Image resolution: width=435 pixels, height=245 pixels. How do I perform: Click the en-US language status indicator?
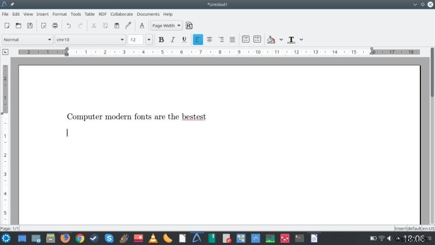coord(427,228)
